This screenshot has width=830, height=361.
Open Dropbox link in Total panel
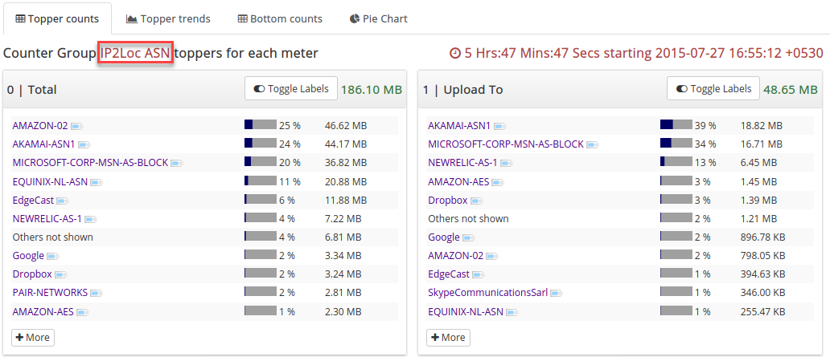32,274
